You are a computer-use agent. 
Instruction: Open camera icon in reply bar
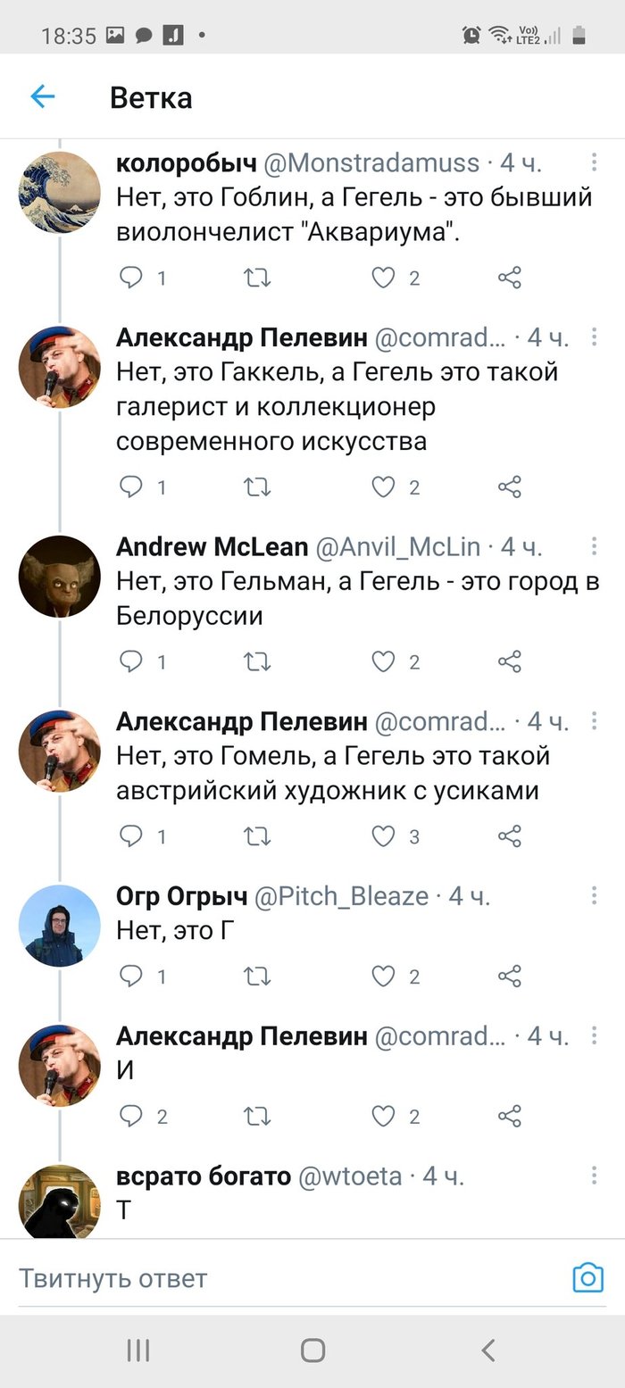(587, 1278)
